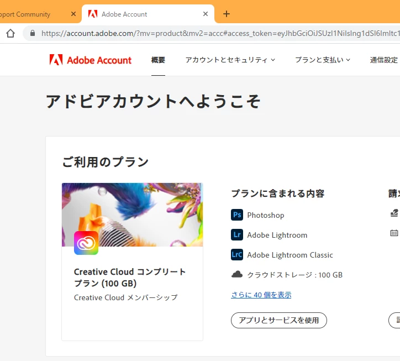
Task: Click the edit payment icon in billing column
Action: pos(394,213)
